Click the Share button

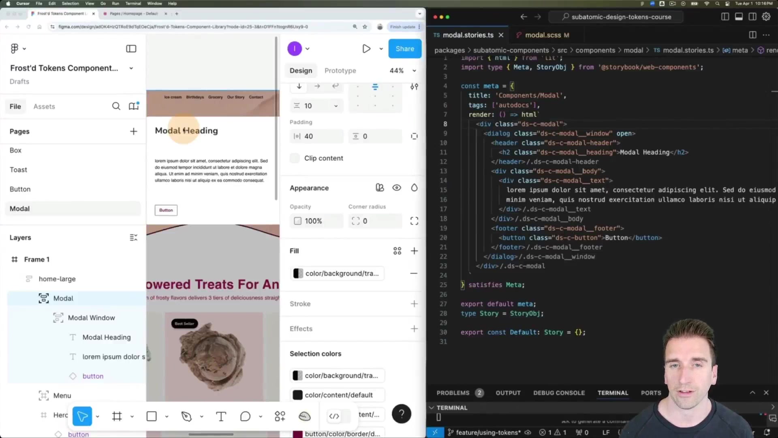(x=405, y=49)
